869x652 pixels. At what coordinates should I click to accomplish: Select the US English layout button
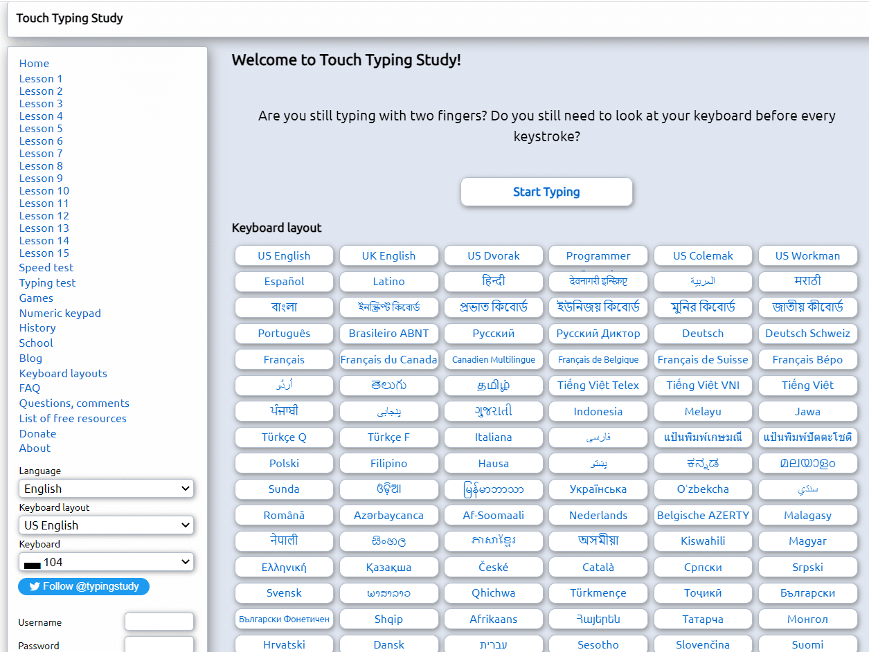(284, 255)
